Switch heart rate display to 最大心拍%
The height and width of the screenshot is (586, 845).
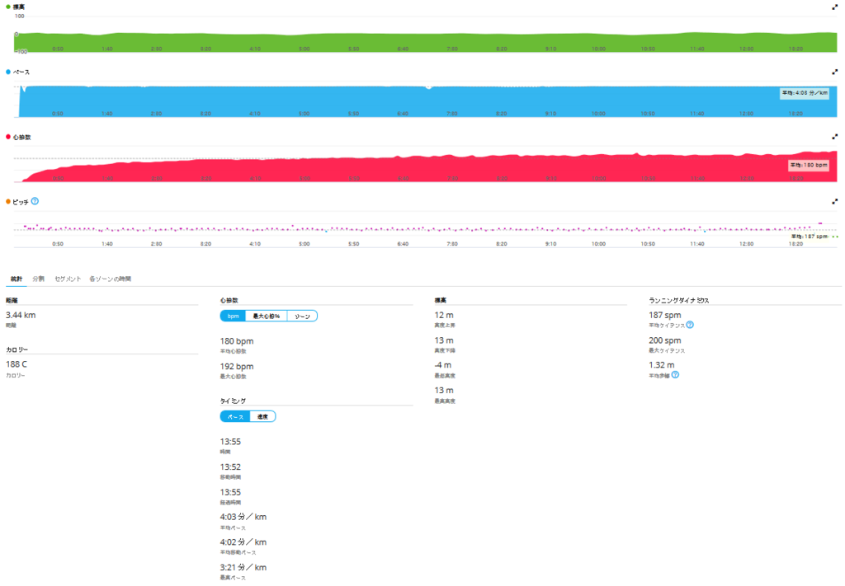267,316
